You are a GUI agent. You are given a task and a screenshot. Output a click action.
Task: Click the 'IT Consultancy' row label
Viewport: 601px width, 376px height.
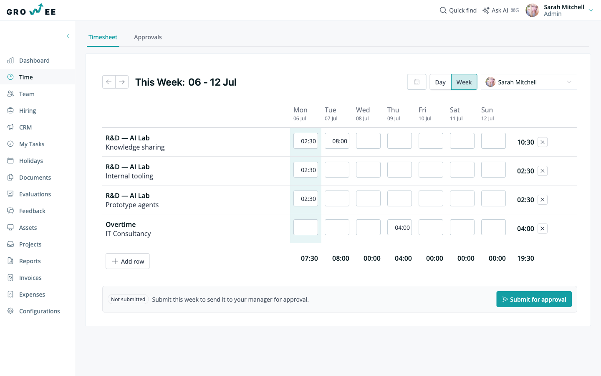128,234
